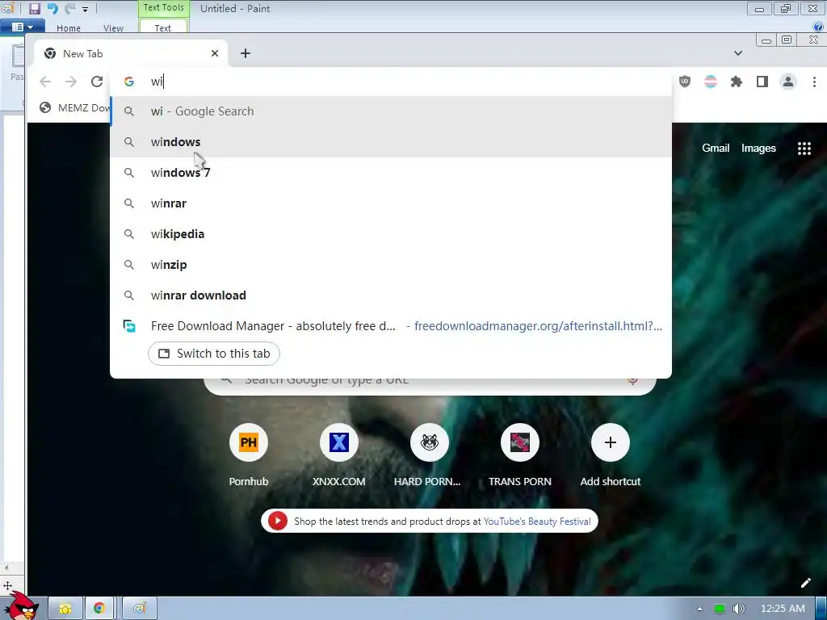Image resolution: width=827 pixels, height=620 pixels.
Task: Switch to Paint taskbar icon
Action: click(139, 609)
